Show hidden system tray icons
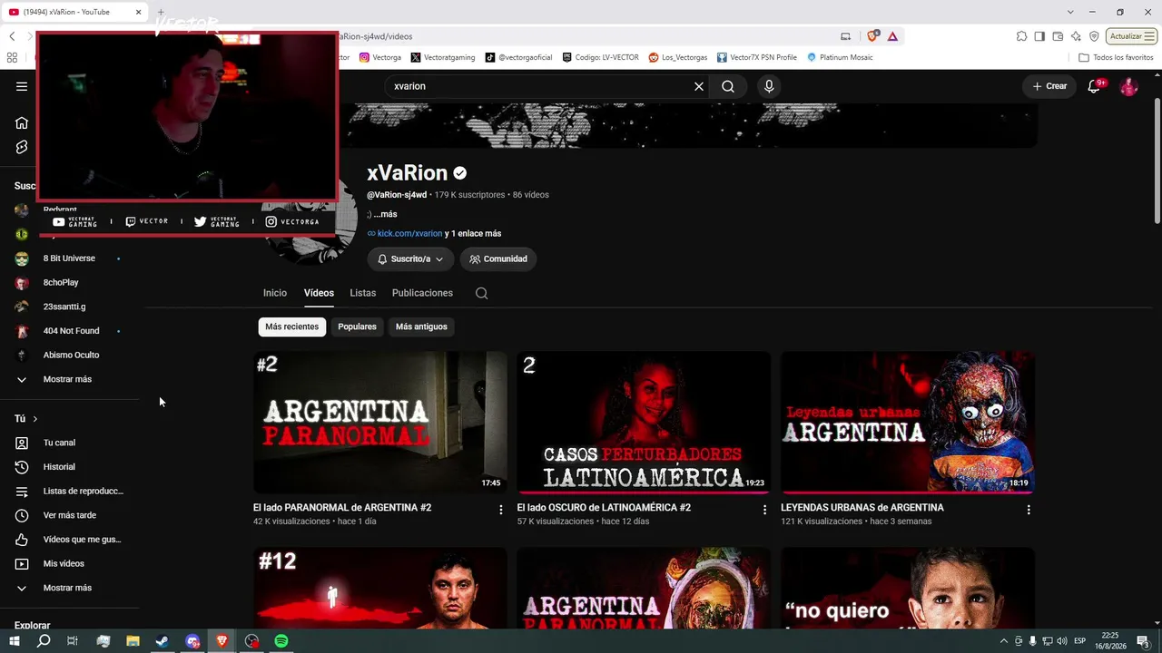1162x653 pixels. (1003, 641)
